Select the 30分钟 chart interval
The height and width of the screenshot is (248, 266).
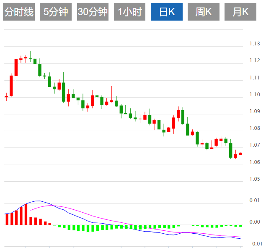(93, 12)
